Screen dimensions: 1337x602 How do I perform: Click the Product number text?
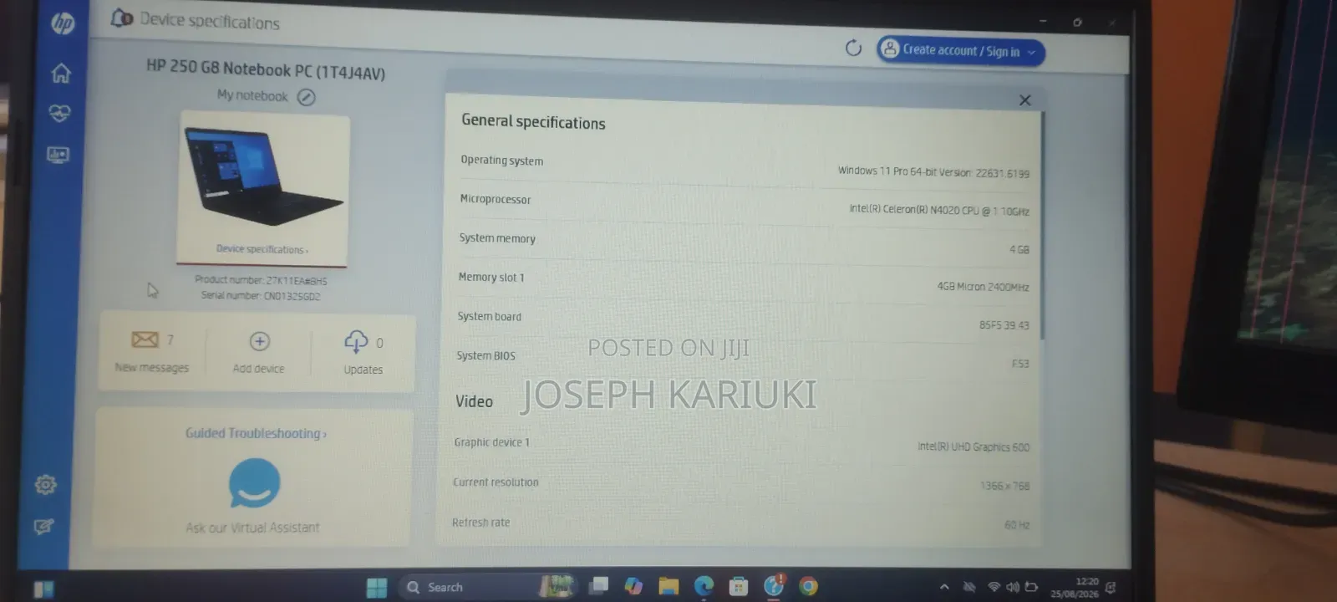tap(261, 281)
